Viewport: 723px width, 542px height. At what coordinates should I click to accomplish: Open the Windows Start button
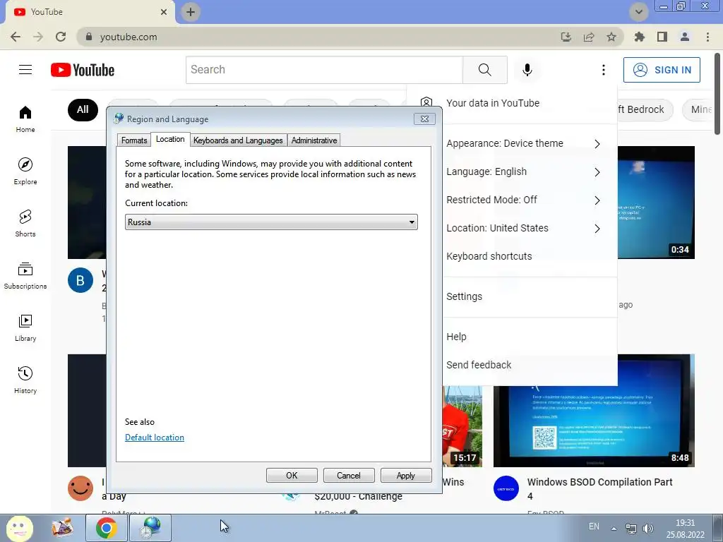pyautogui.click(x=19, y=528)
